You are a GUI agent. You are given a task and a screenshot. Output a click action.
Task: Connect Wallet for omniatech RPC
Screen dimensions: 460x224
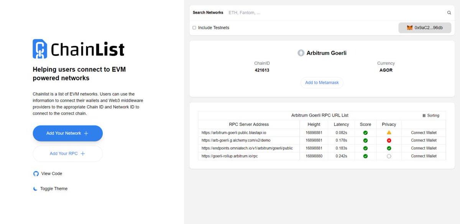pyautogui.click(x=424, y=148)
